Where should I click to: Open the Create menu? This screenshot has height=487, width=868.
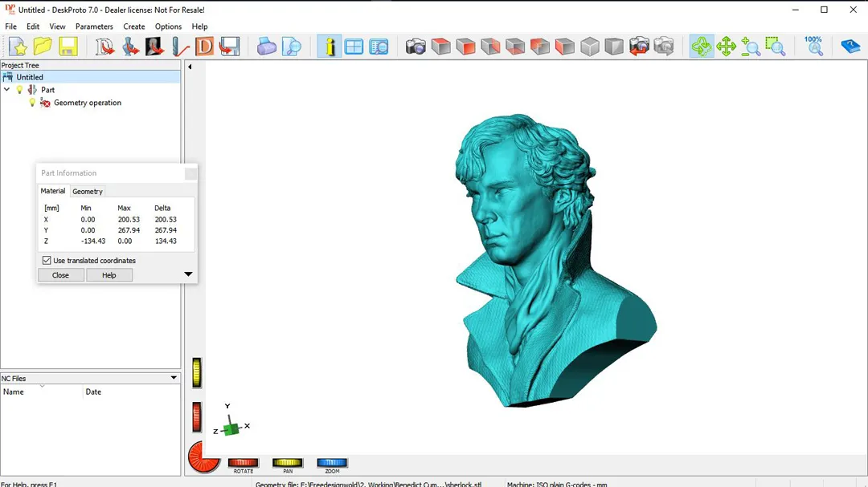134,26
